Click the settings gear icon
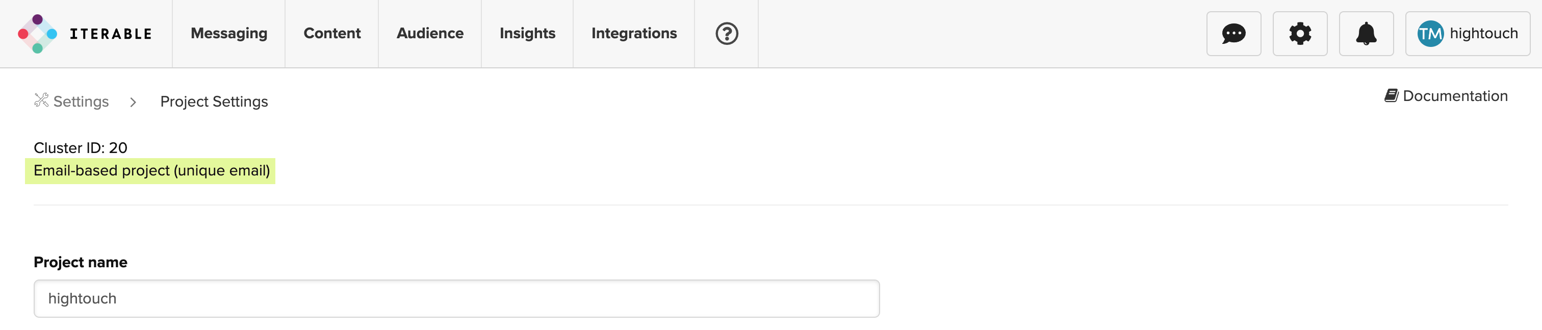Screen dimensions: 1542x330 click(1300, 34)
